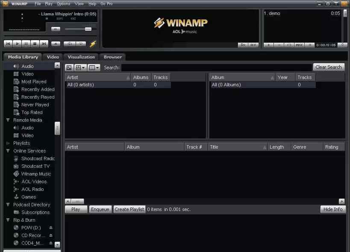Expand the Playlists tree node

coord(8,143)
